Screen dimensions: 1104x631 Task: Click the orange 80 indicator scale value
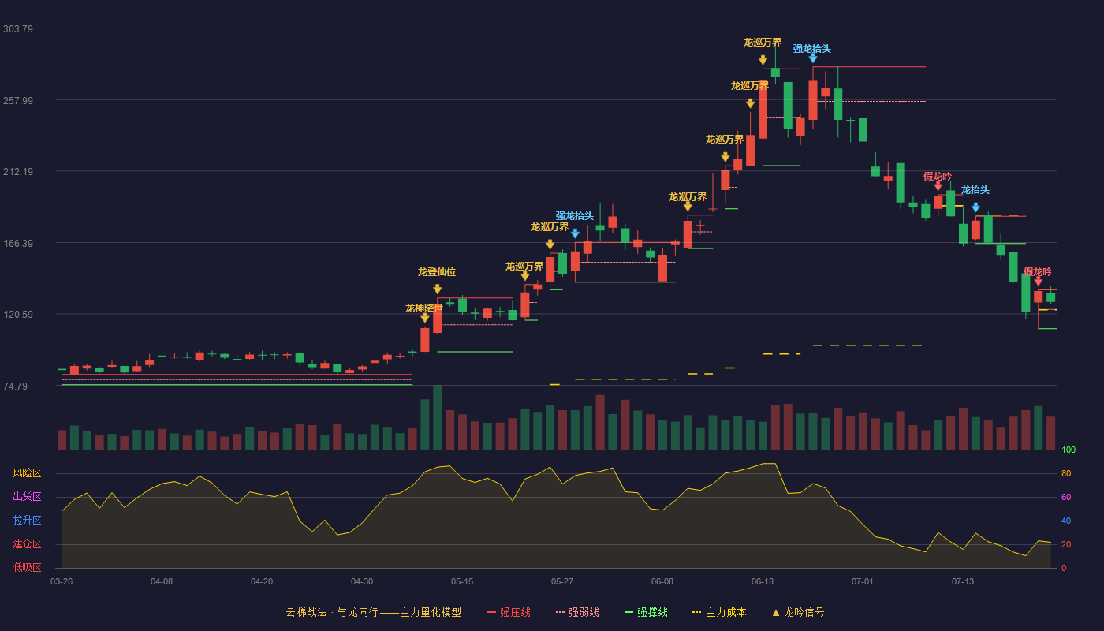1066,473
